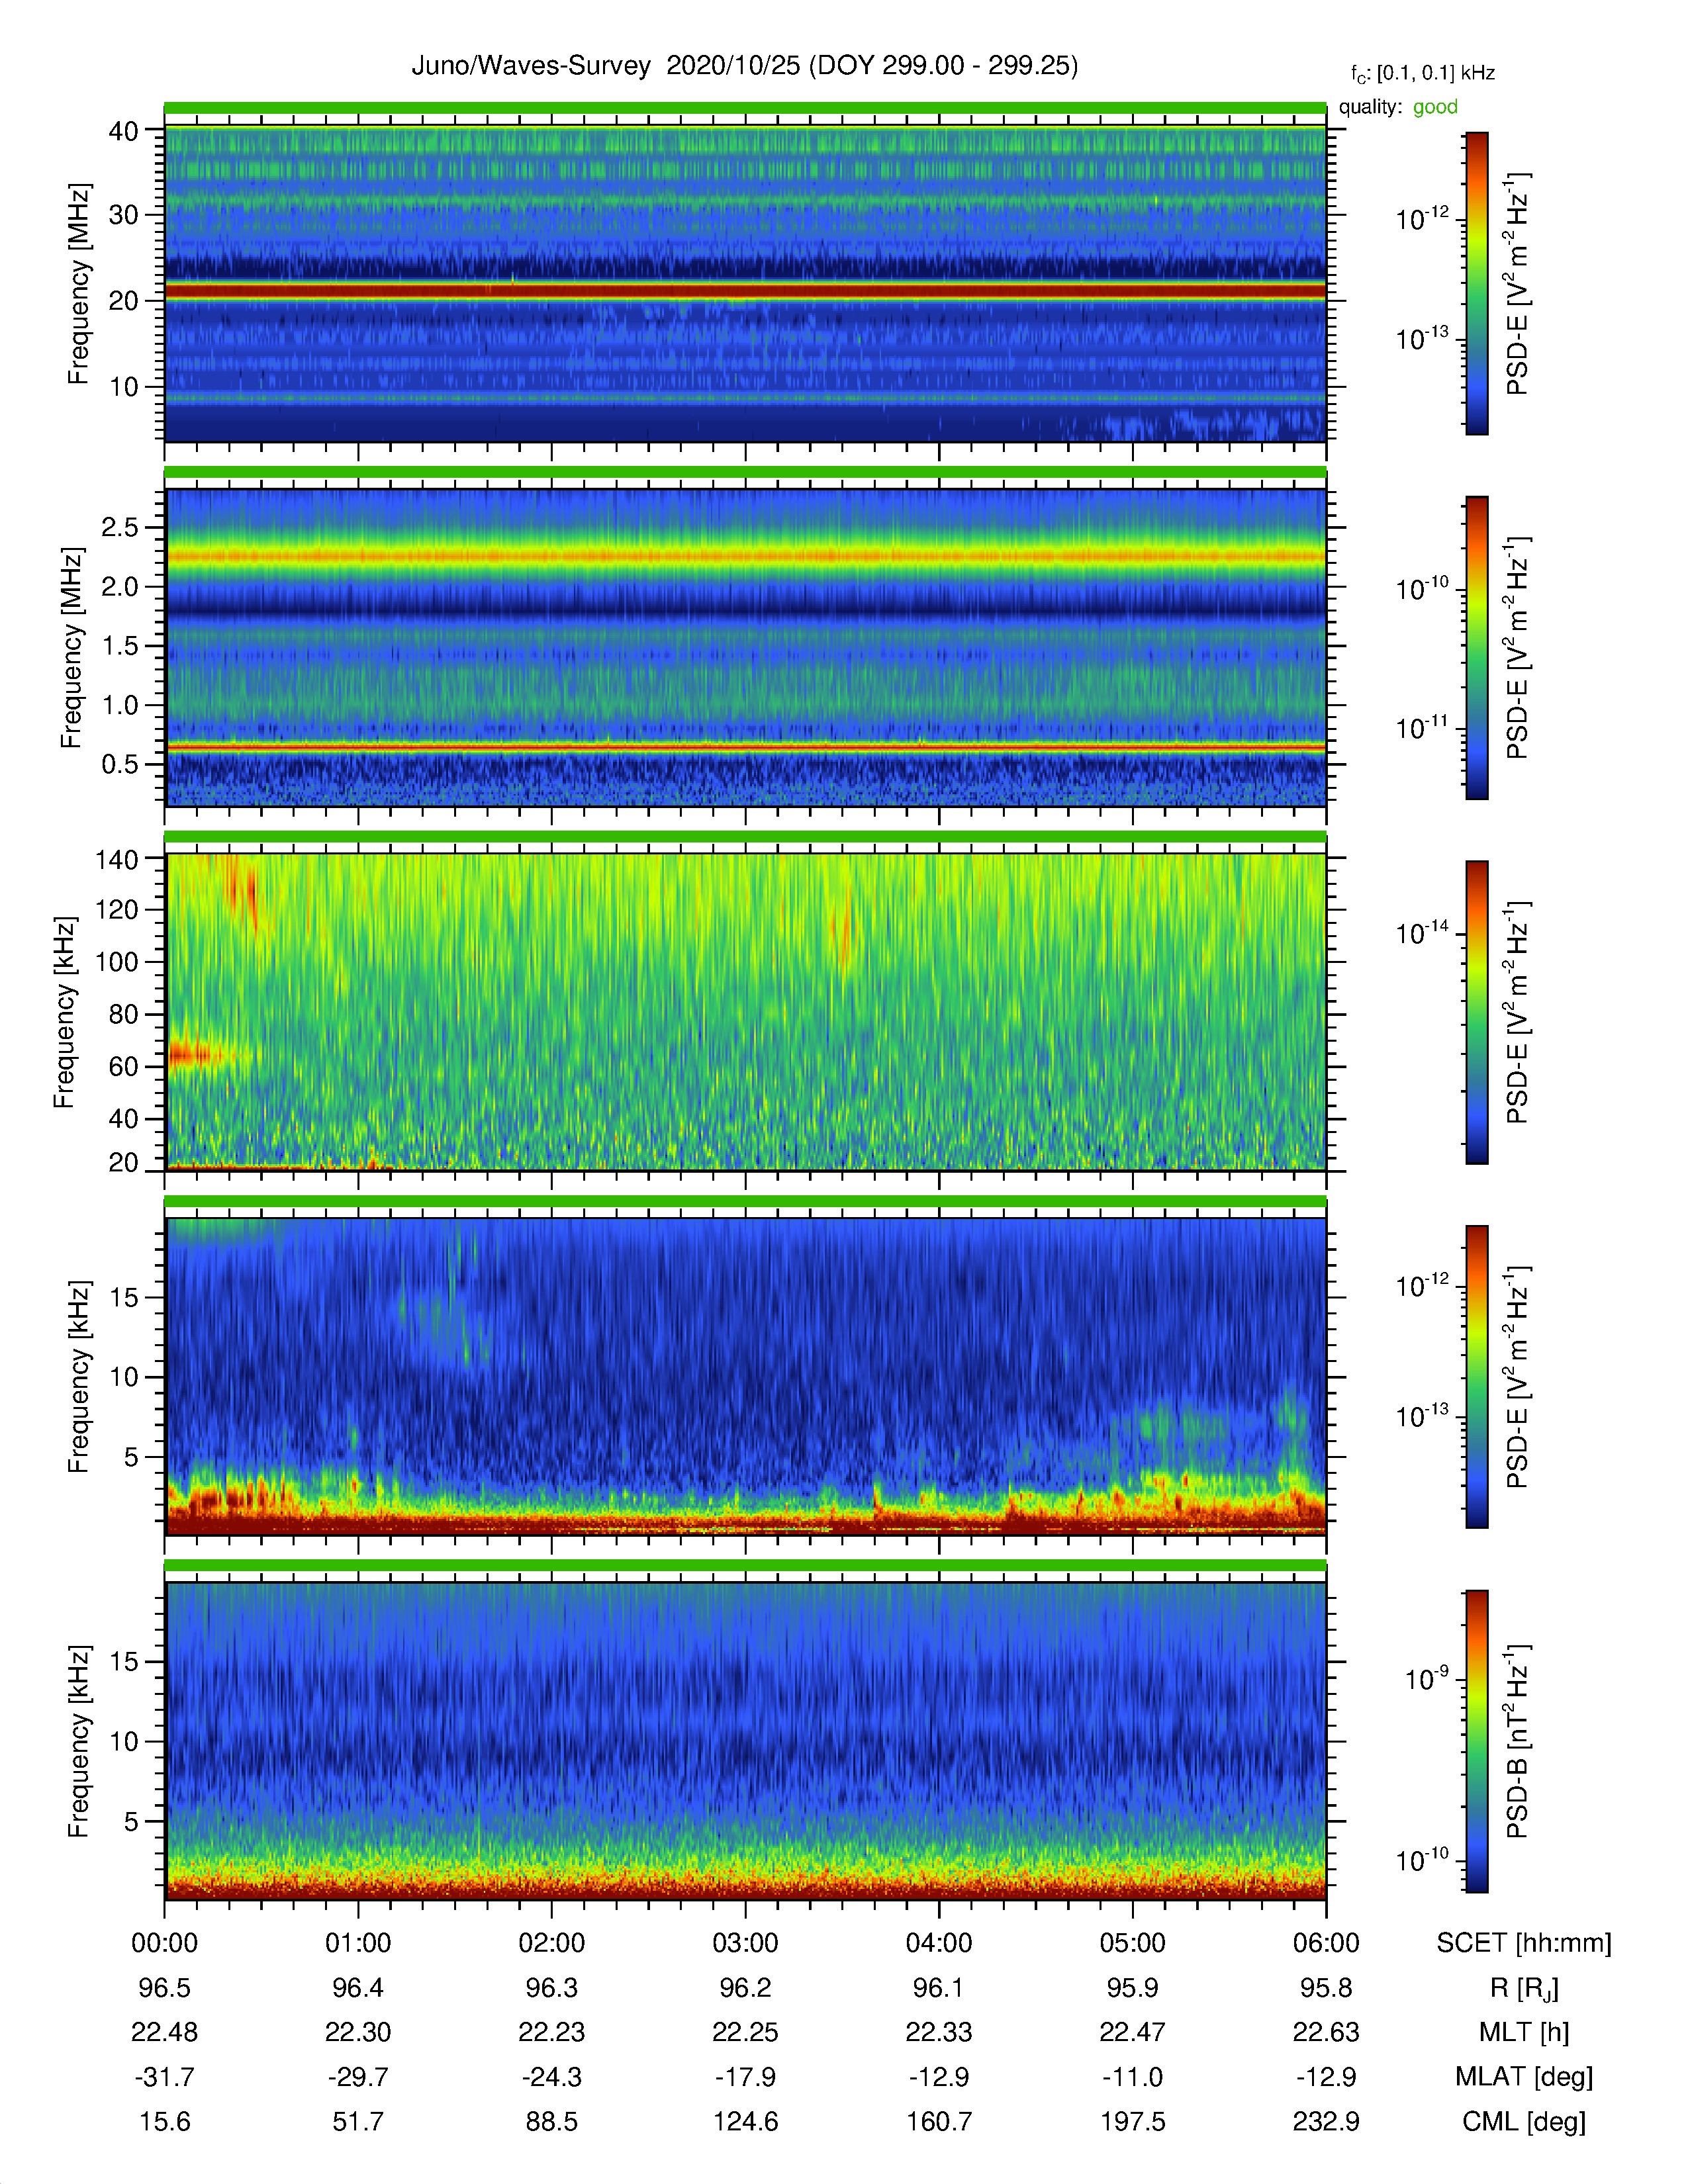Click the 10⁻¹⁴ label beside third color bar
This screenshot has height=2184, width=1688.
tap(1422, 932)
